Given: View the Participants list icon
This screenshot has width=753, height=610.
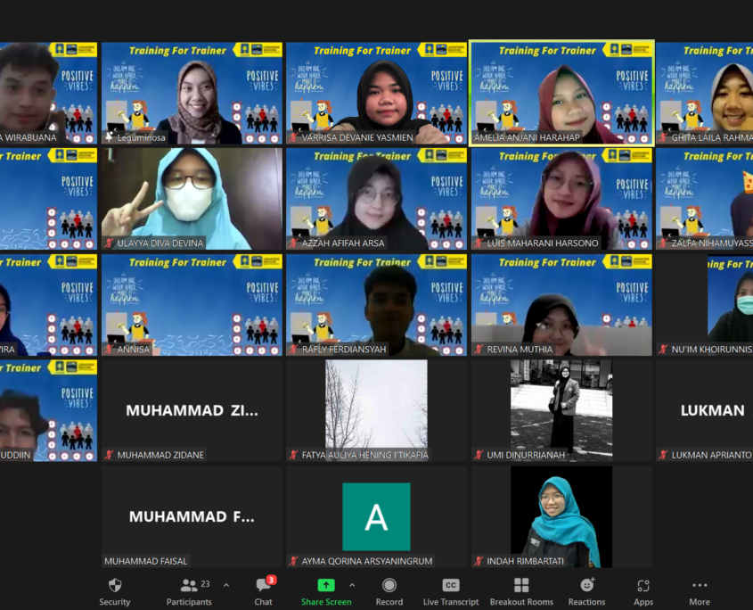Looking at the screenshot, I should pos(187,589).
